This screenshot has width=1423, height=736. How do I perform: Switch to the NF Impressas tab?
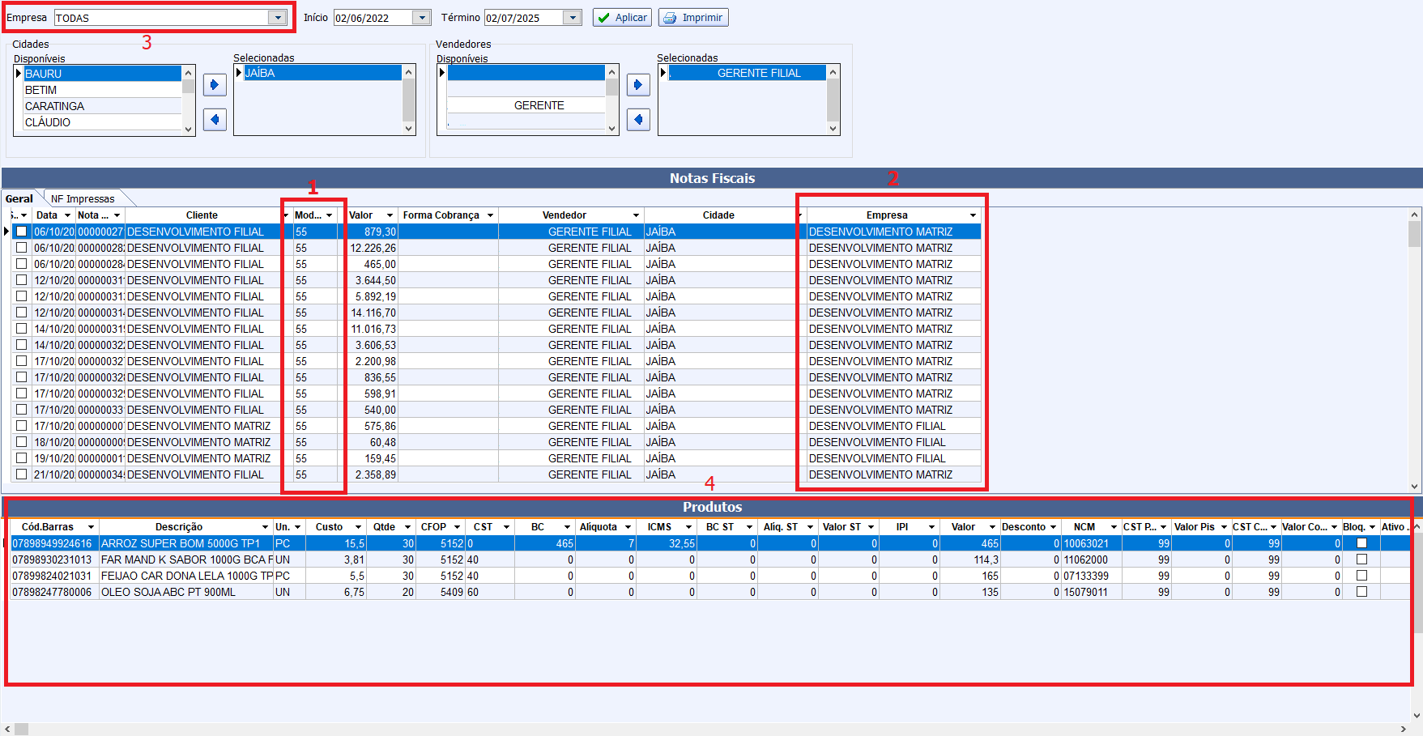[83, 199]
